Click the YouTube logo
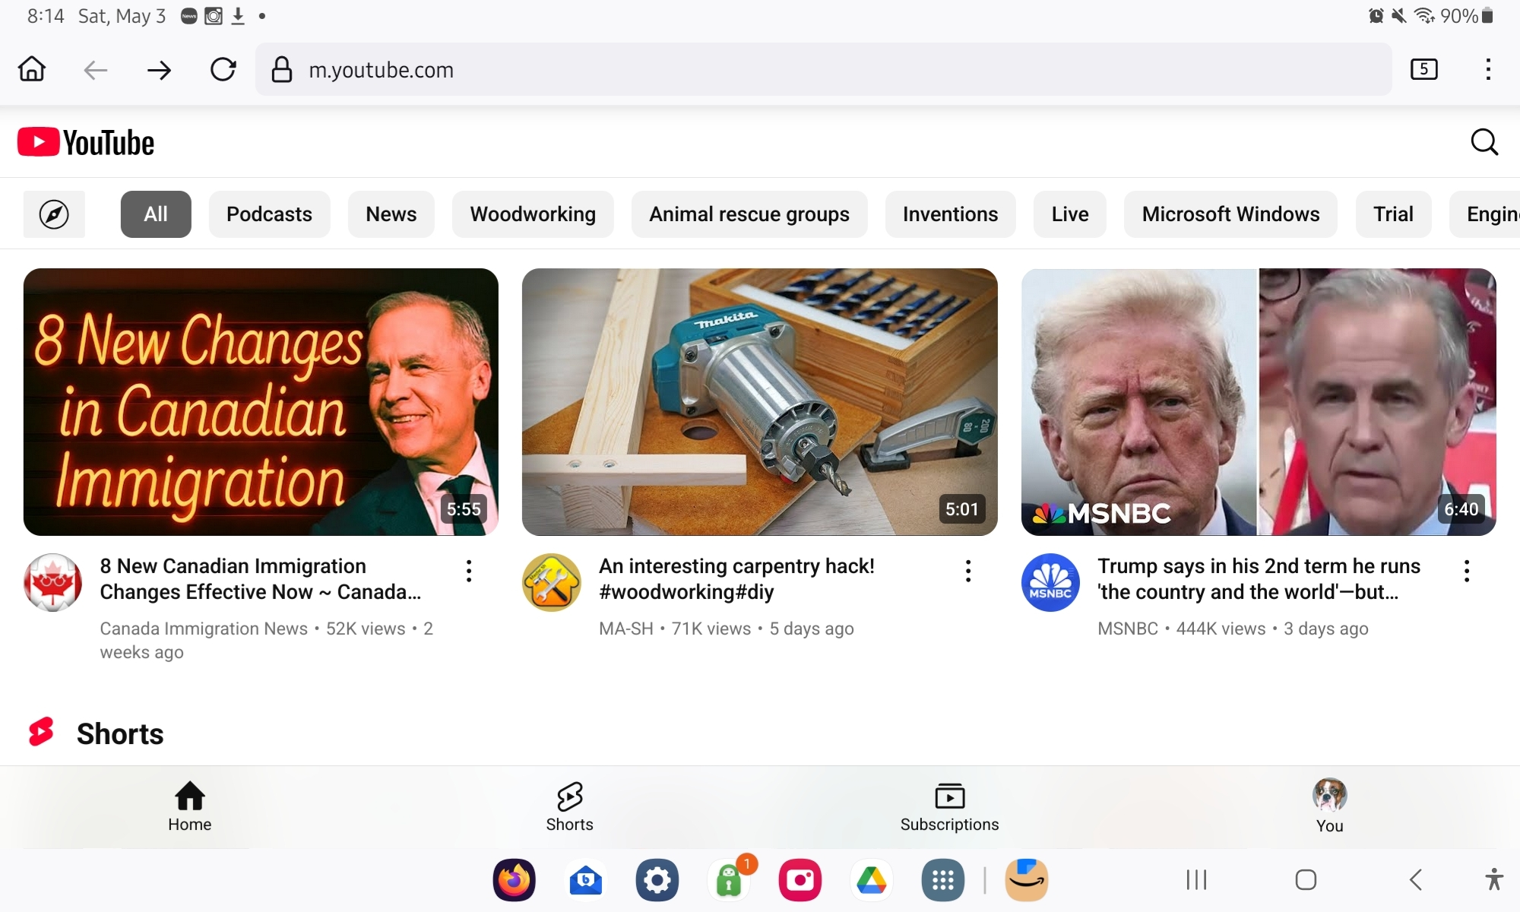 point(86,142)
